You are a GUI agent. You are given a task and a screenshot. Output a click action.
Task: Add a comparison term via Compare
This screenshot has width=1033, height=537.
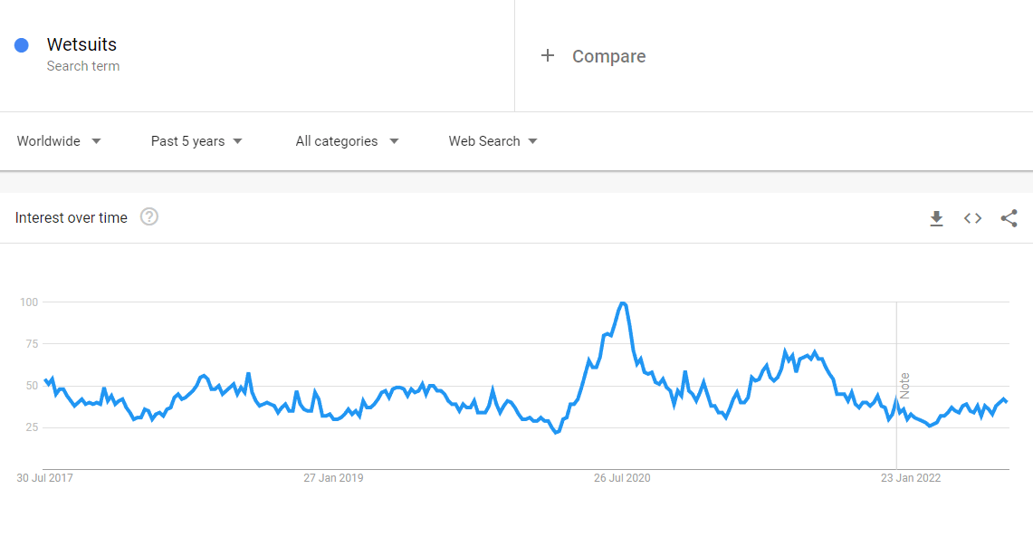coord(608,56)
